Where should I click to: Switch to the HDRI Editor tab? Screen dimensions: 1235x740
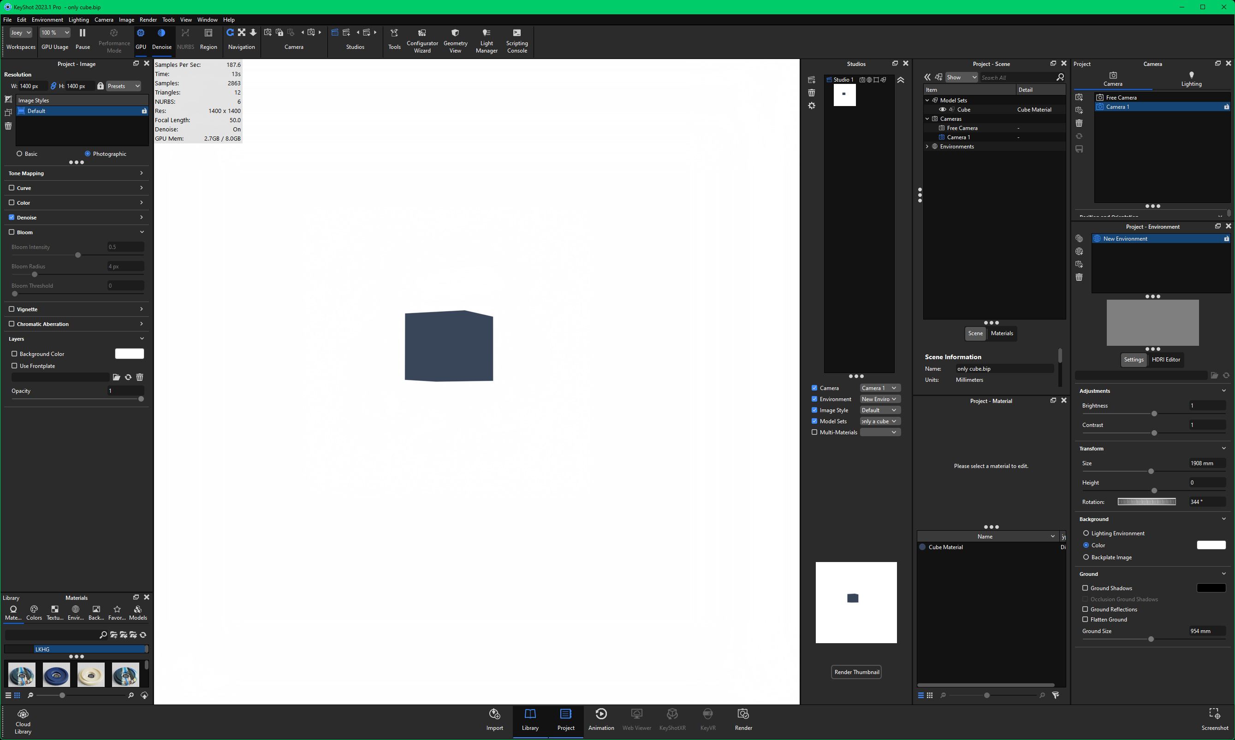pyautogui.click(x=1166, y=360)
